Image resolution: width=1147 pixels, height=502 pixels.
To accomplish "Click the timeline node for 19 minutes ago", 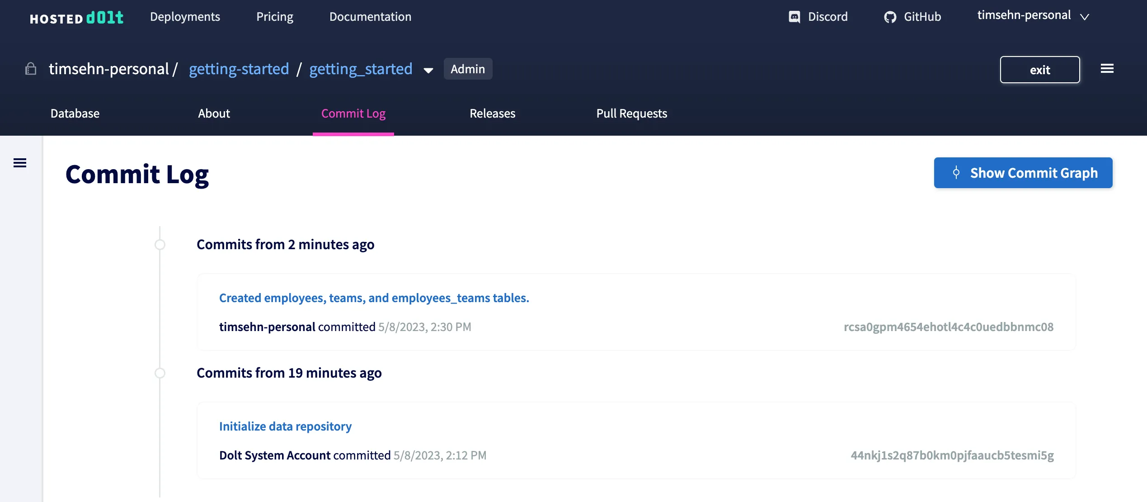I will (x=160, y=373).
